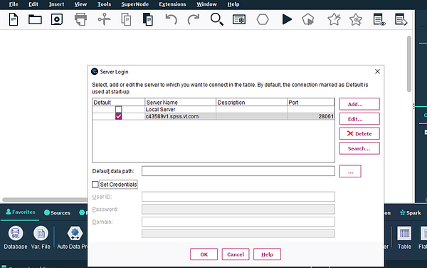Redo the last action
The height and width of the screenshot is (268, 427).
coord(194,19)
